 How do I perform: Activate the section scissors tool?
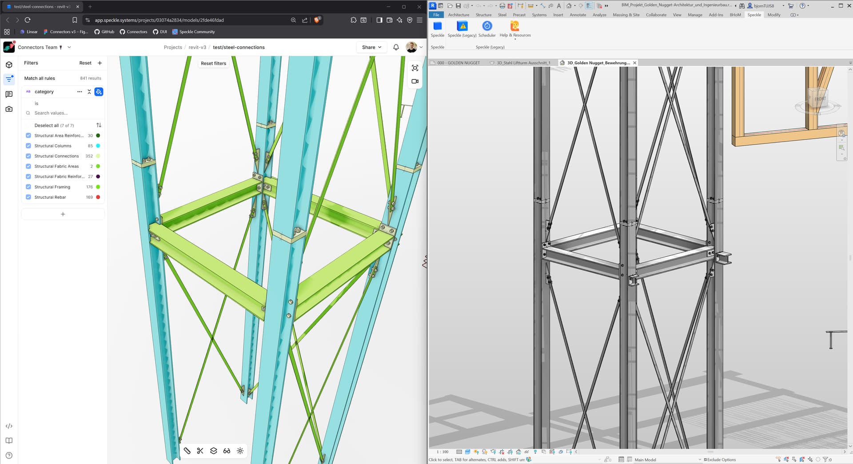click(x=200, y=451)
